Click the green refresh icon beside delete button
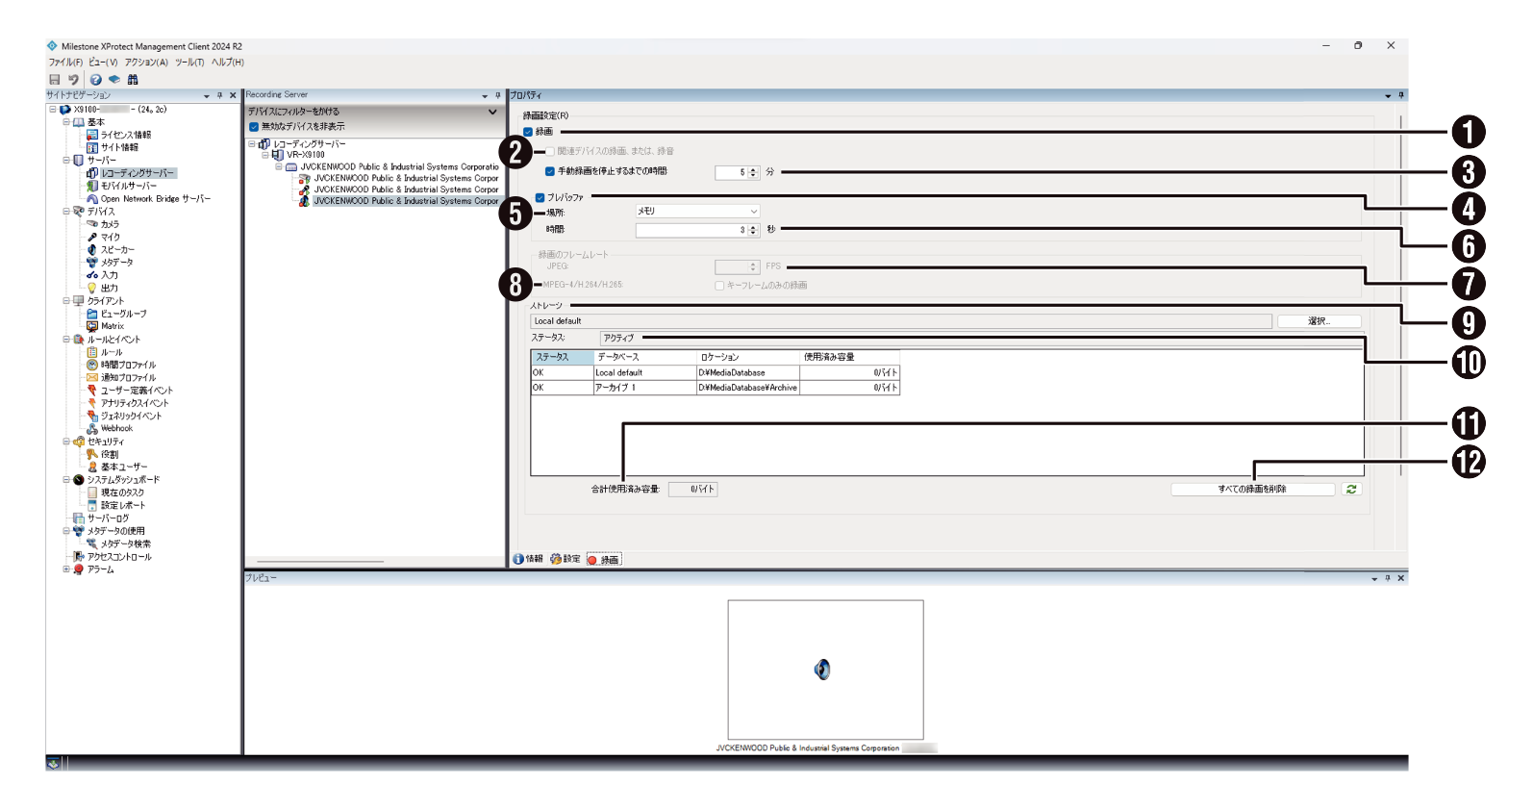 pyautogui.click(x=1351, y=490)
